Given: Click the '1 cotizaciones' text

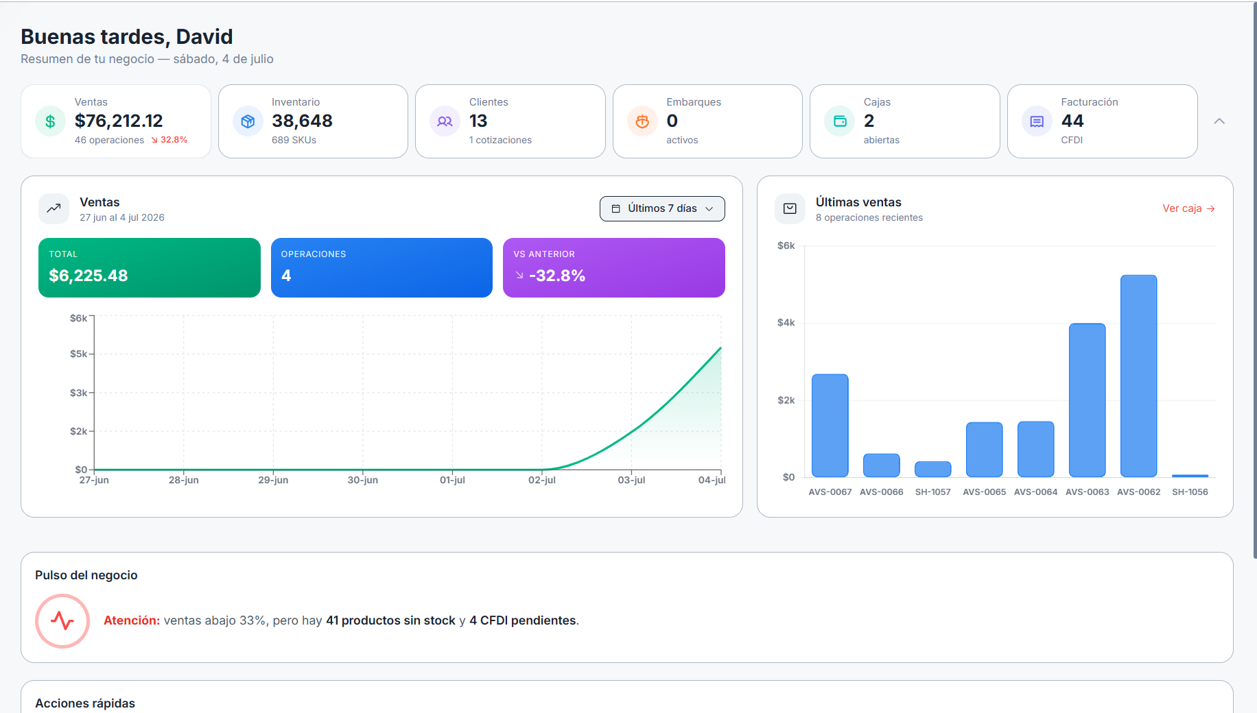Looking at the screenshot, I should coord(500,140).
